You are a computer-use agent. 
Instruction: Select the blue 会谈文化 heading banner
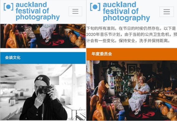(x=43, y=58)
